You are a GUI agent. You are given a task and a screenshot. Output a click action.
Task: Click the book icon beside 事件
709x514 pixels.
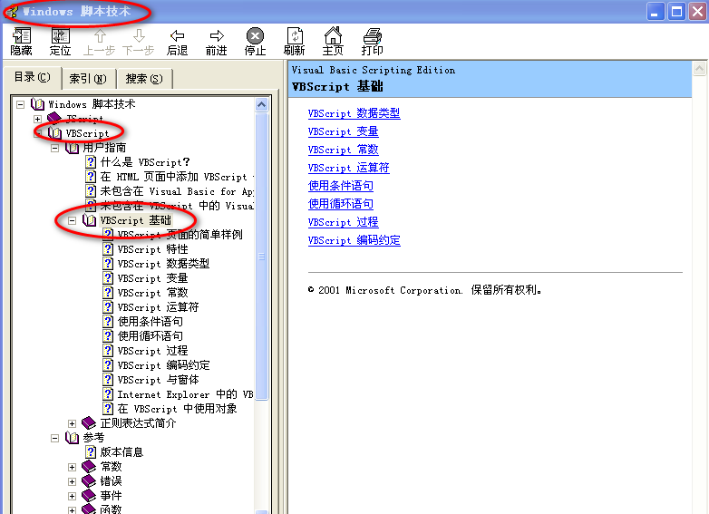(x=89, y=496)
